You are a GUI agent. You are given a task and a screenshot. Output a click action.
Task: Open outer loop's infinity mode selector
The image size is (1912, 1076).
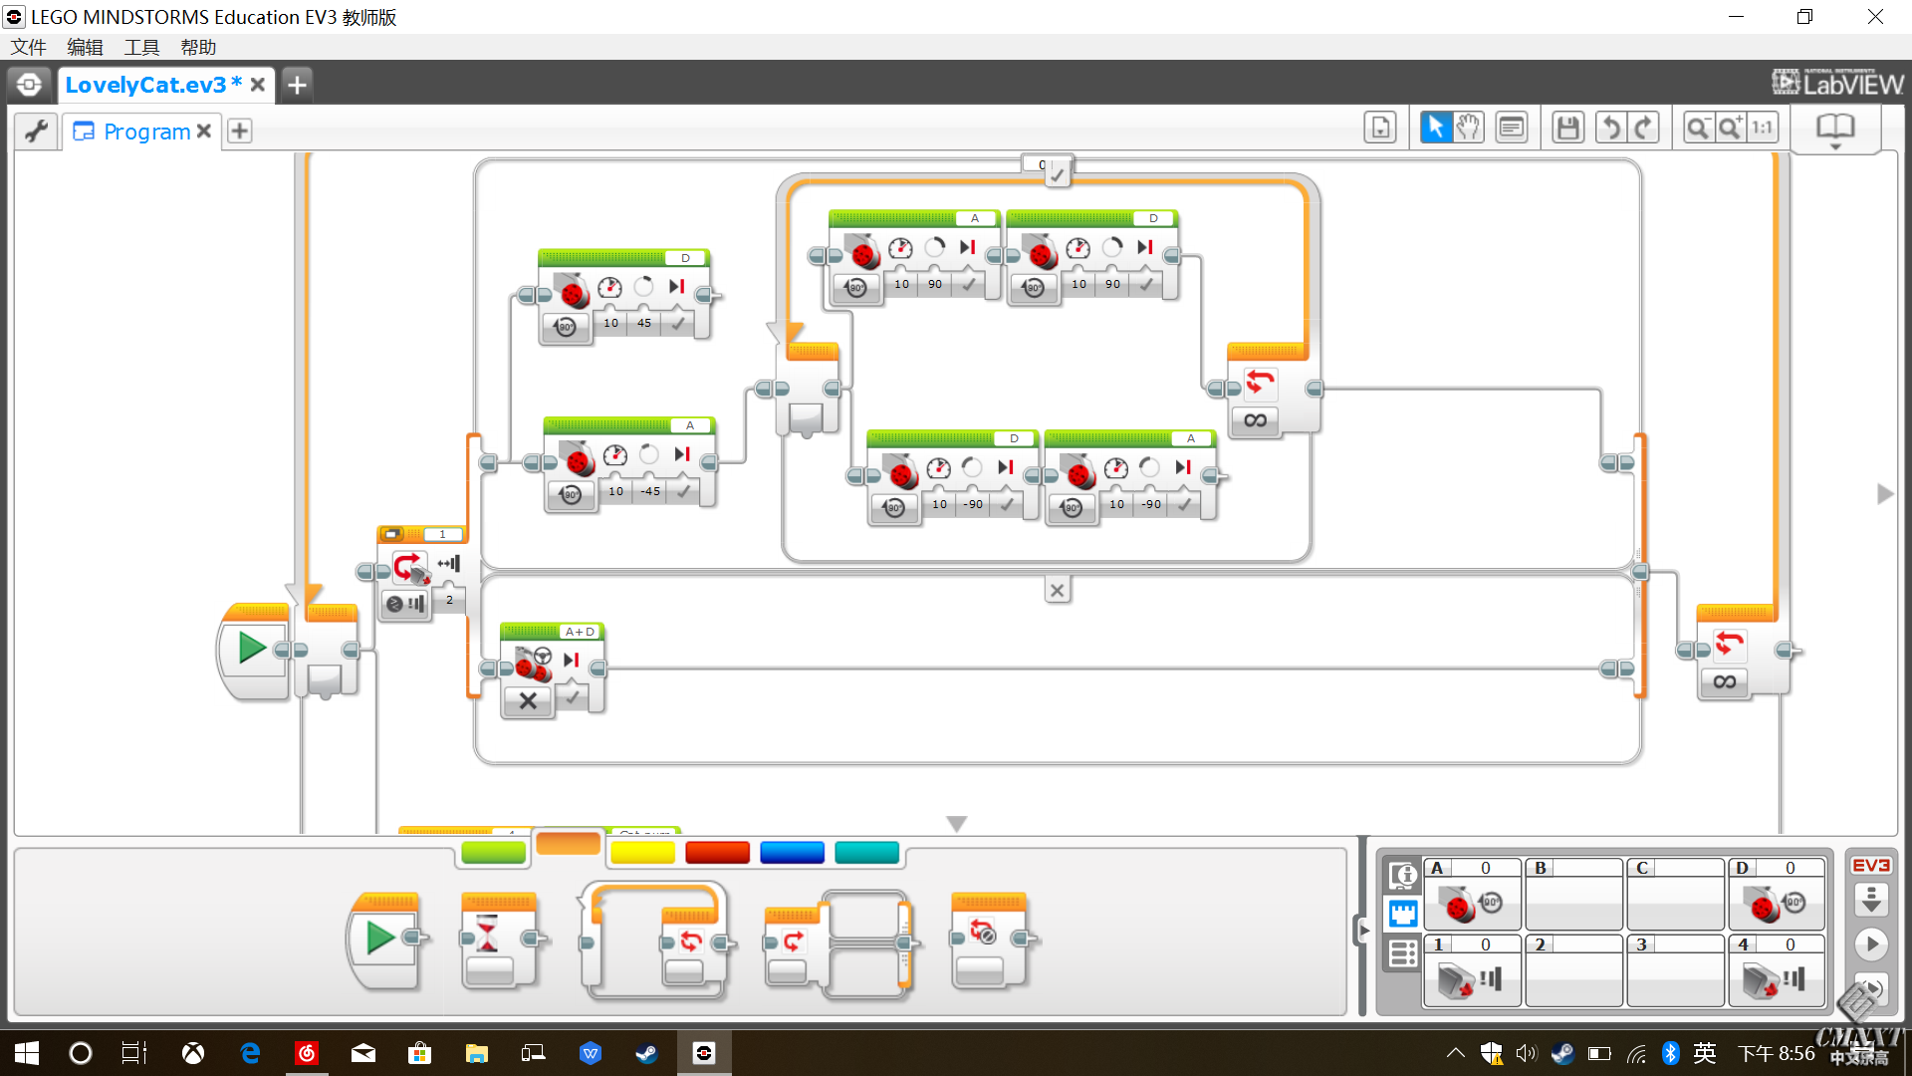pyautogui.click(x=1725, y=681)
